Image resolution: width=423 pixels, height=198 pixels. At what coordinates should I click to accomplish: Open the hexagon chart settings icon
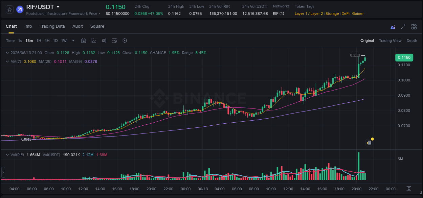click(x=125, y=41)
